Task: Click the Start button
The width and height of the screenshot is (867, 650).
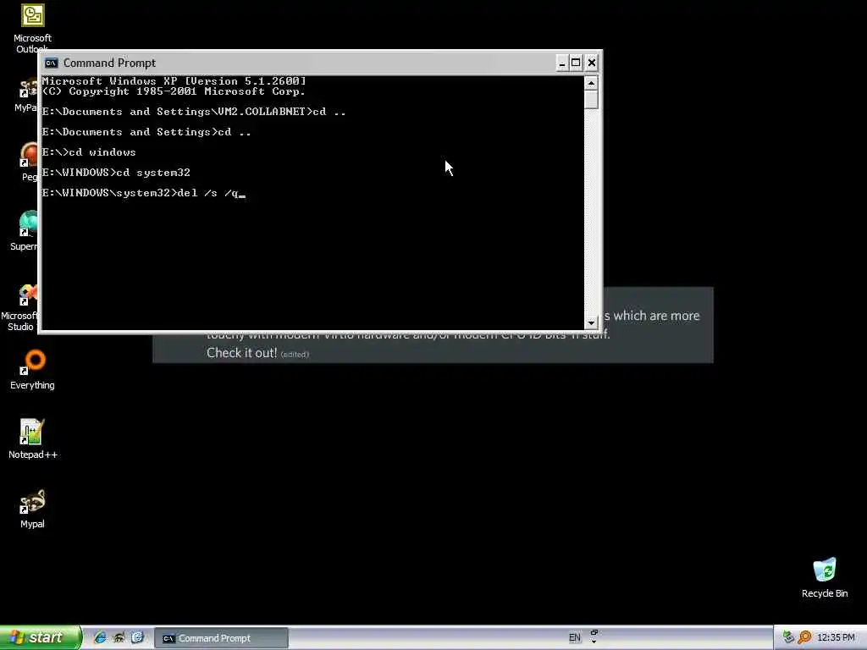Action: click(40, 638)
